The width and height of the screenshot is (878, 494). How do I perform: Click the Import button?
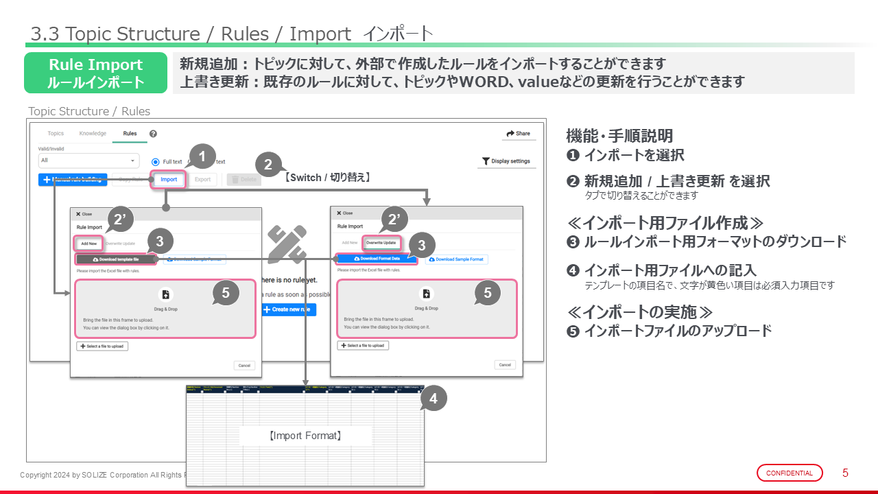coord(169,180)
